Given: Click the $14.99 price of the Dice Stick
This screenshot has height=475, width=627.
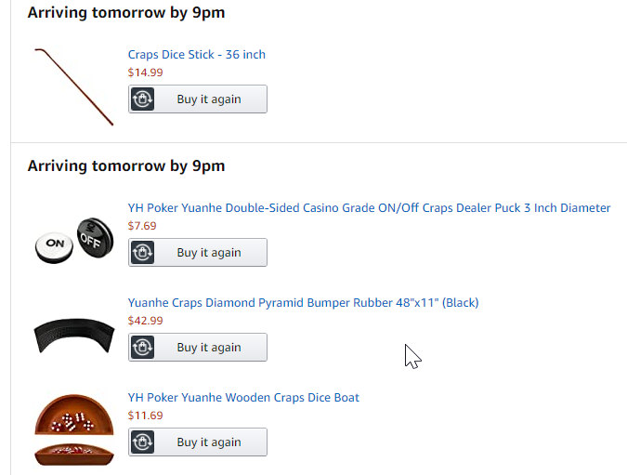Looking at the screenshot, I should point(146,72).
